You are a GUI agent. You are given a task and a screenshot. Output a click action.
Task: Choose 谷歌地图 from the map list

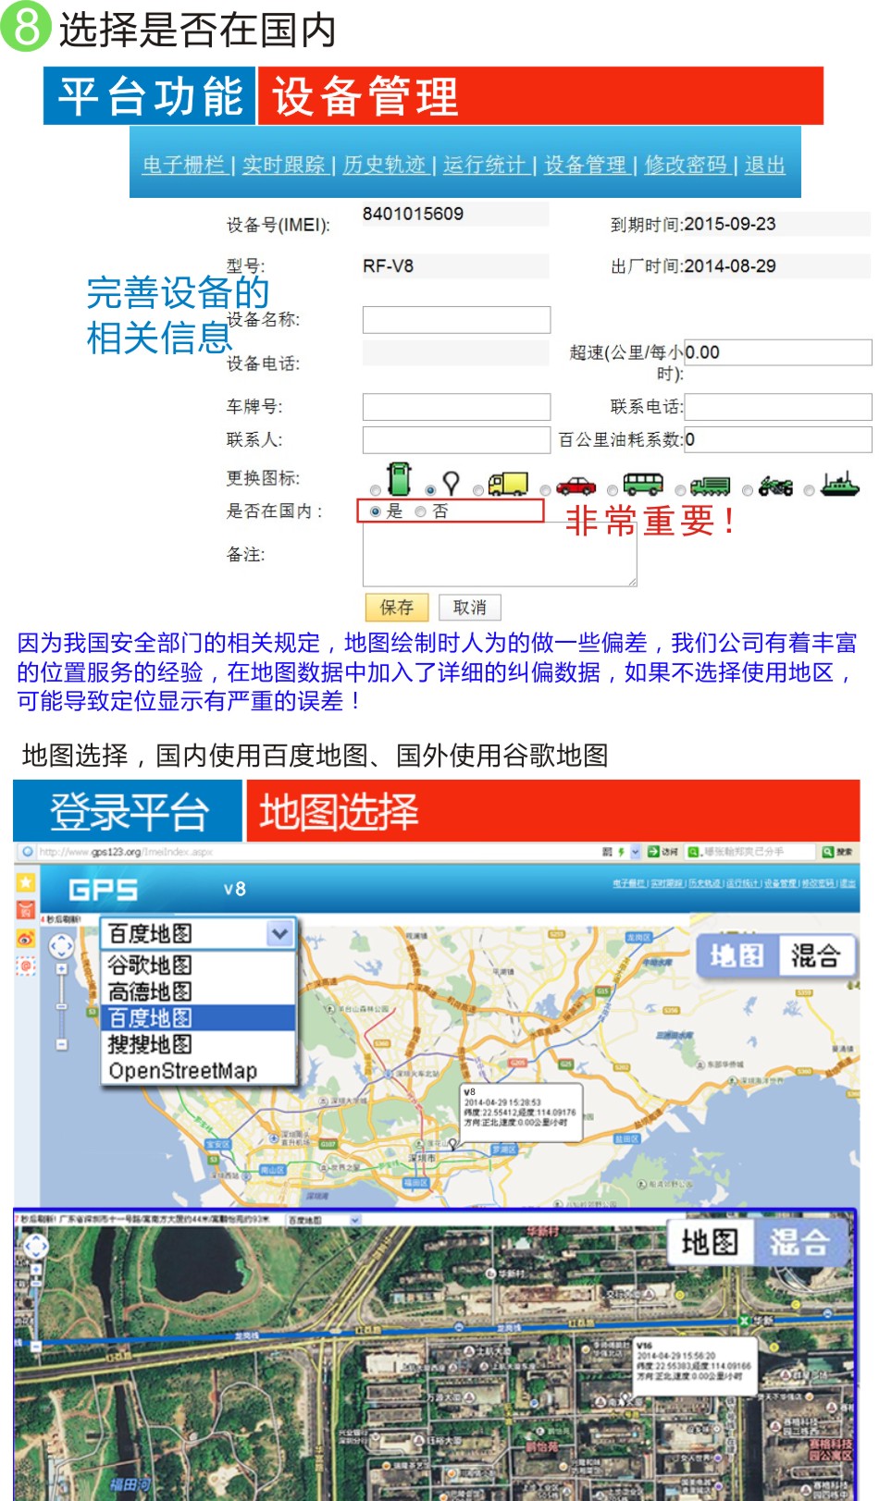coord(150,965)
